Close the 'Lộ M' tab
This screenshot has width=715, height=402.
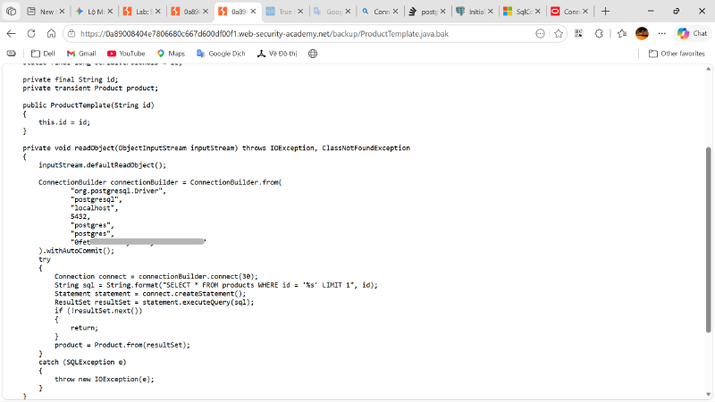pyautogui.click(x=110, y=12)
